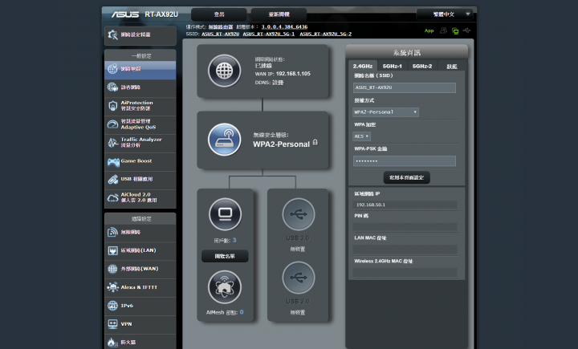Open the Traffic Analyzer icon

click(112, 142)
